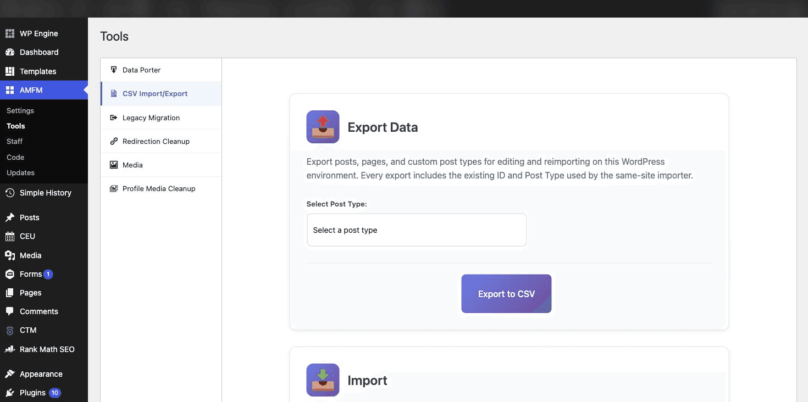Click the Legacy Migration arrow icon
Viewport: 808px width, 402px height.
click(x=114, y=118)
